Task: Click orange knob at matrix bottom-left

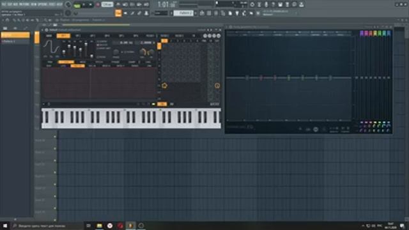Action: pyautogui.click(x=164, y=86)
